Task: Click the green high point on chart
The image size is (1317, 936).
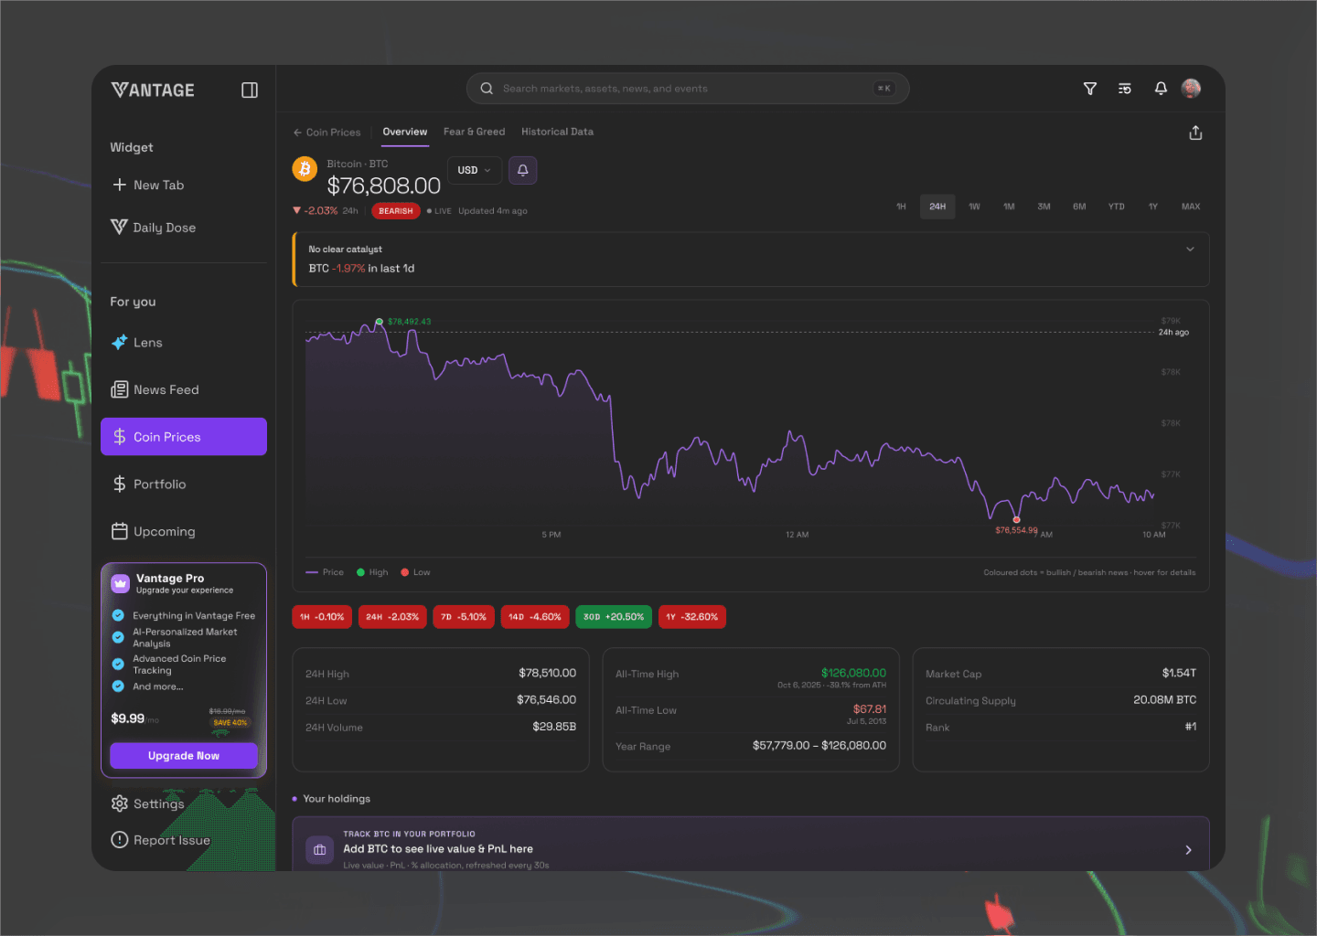Action: pyautogui.click(x=380, y=322)
